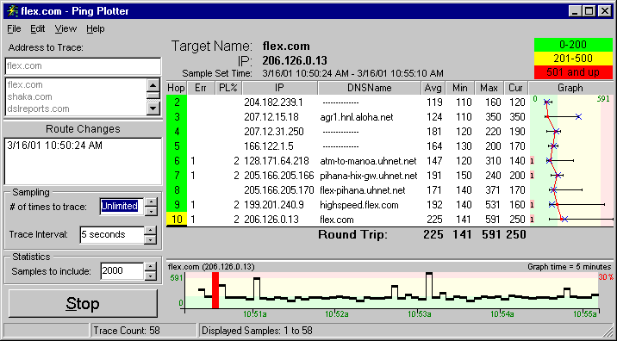617x341 pixels.
Task: Click the Avg column header
Action: click(433, 88)
